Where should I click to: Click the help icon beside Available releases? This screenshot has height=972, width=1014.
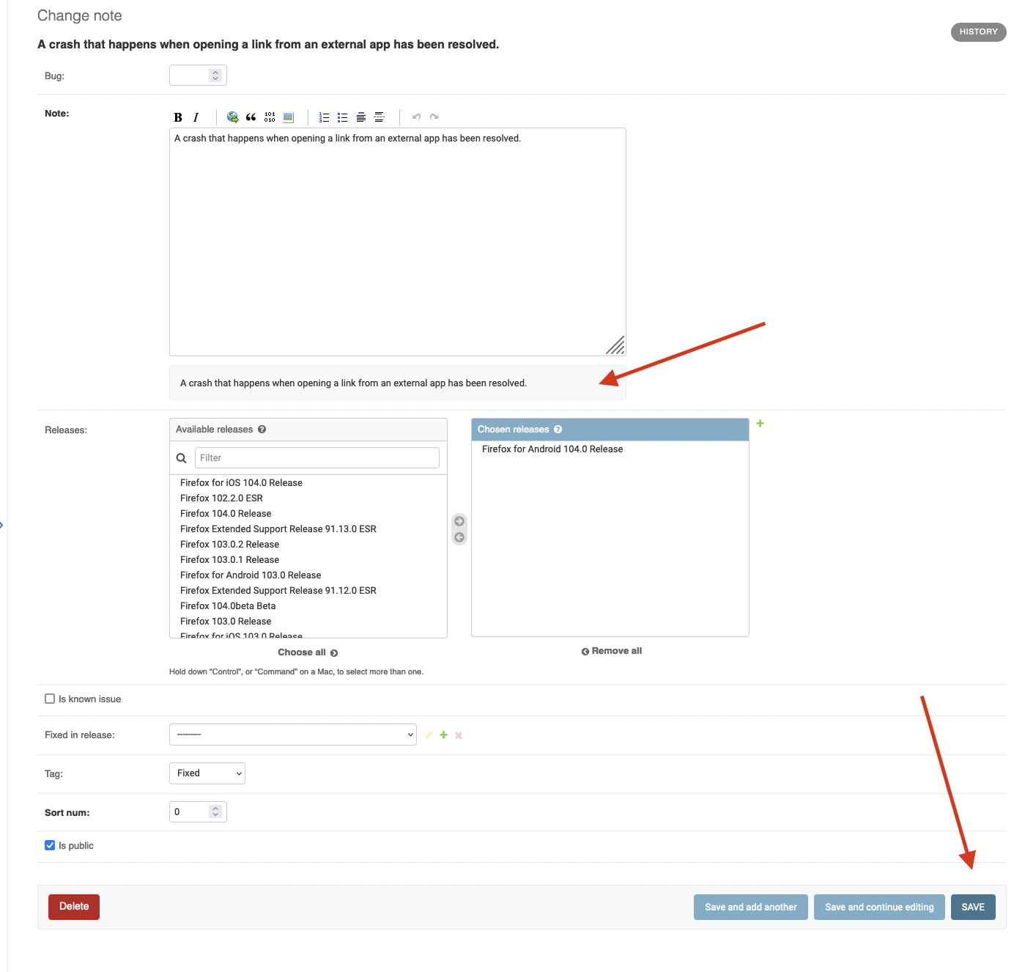tap(262, 430)
